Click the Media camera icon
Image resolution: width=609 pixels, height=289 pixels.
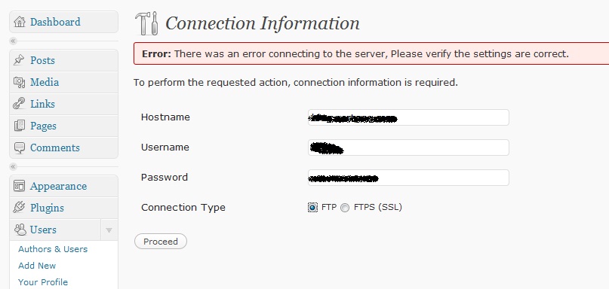pyautogui.click(x=19, y=82)
